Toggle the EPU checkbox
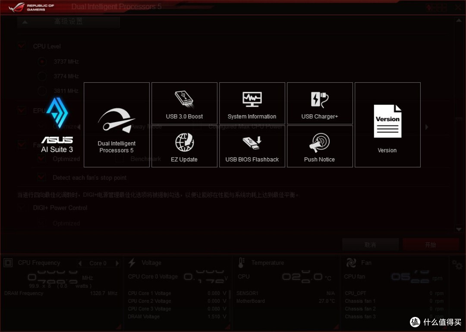This screenshot has height=332, width=466. (x=22, y=110)
